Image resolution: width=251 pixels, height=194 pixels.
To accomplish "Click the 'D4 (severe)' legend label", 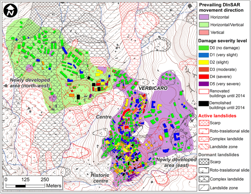I will (x=221, y=77).
